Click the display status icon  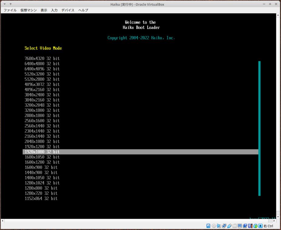coord(240,226)
